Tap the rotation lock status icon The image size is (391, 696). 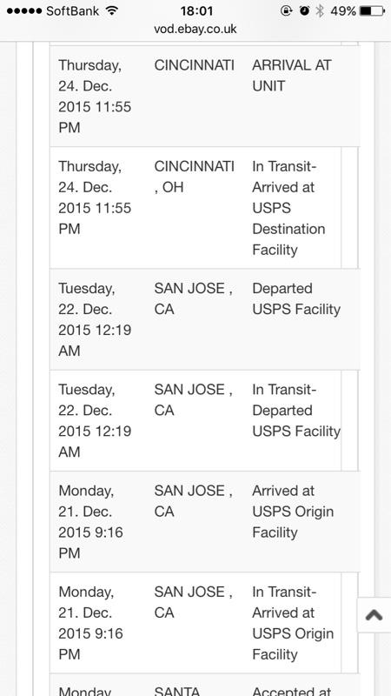coord(287,10)
